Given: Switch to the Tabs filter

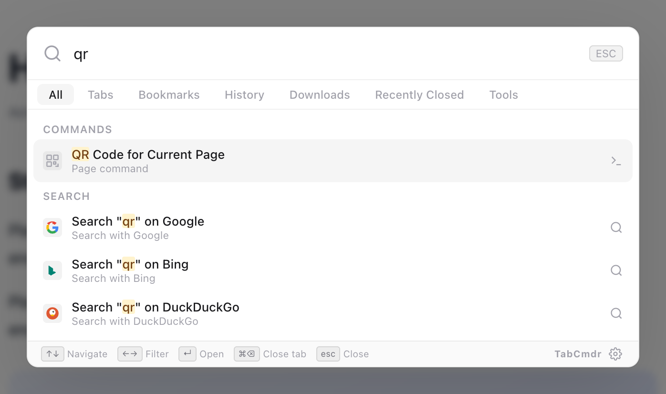Looking at the screenshot, I should (x=101, y=94).
